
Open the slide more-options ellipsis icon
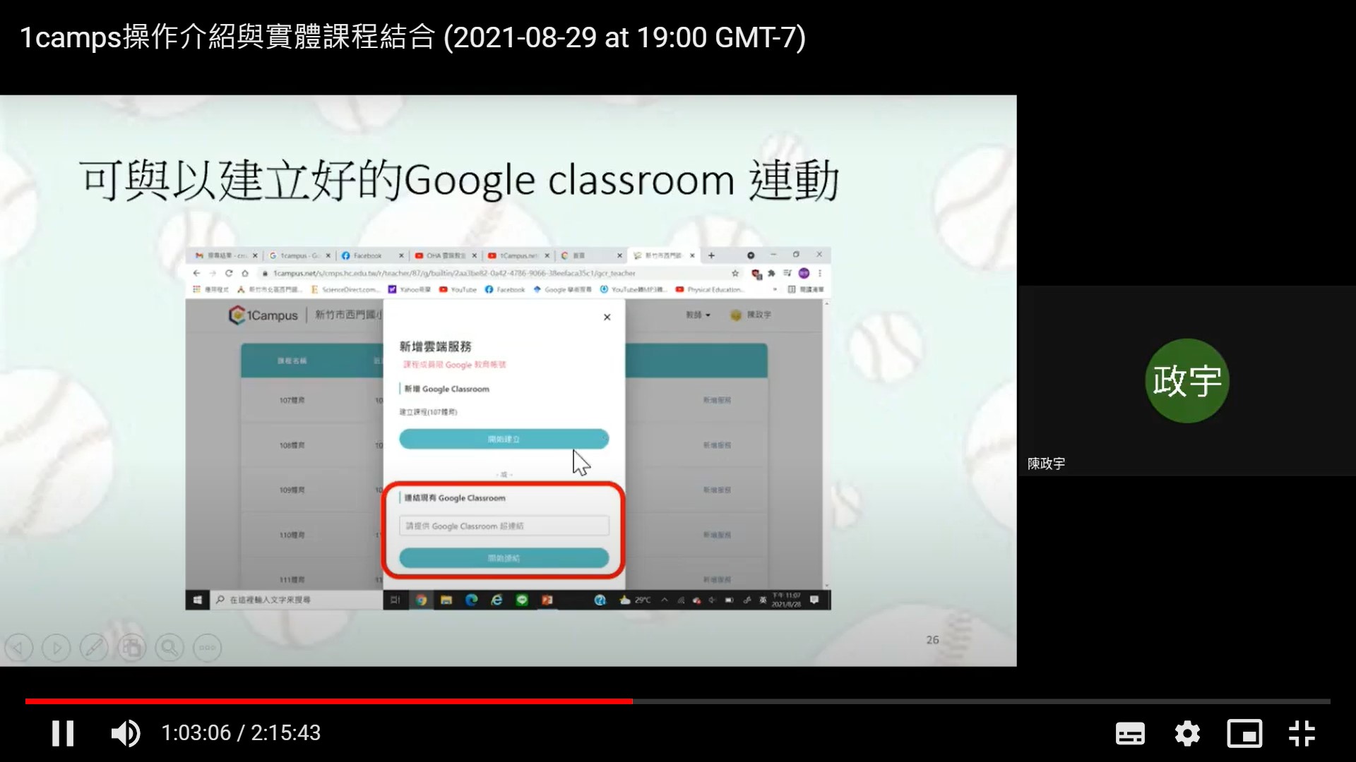[207, 648]
